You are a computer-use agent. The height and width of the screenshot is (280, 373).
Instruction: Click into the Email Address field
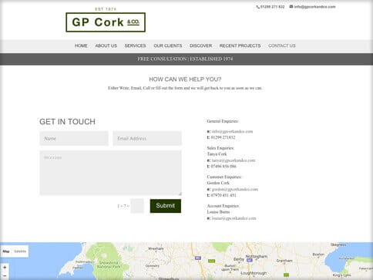click(x=147, y=138)
